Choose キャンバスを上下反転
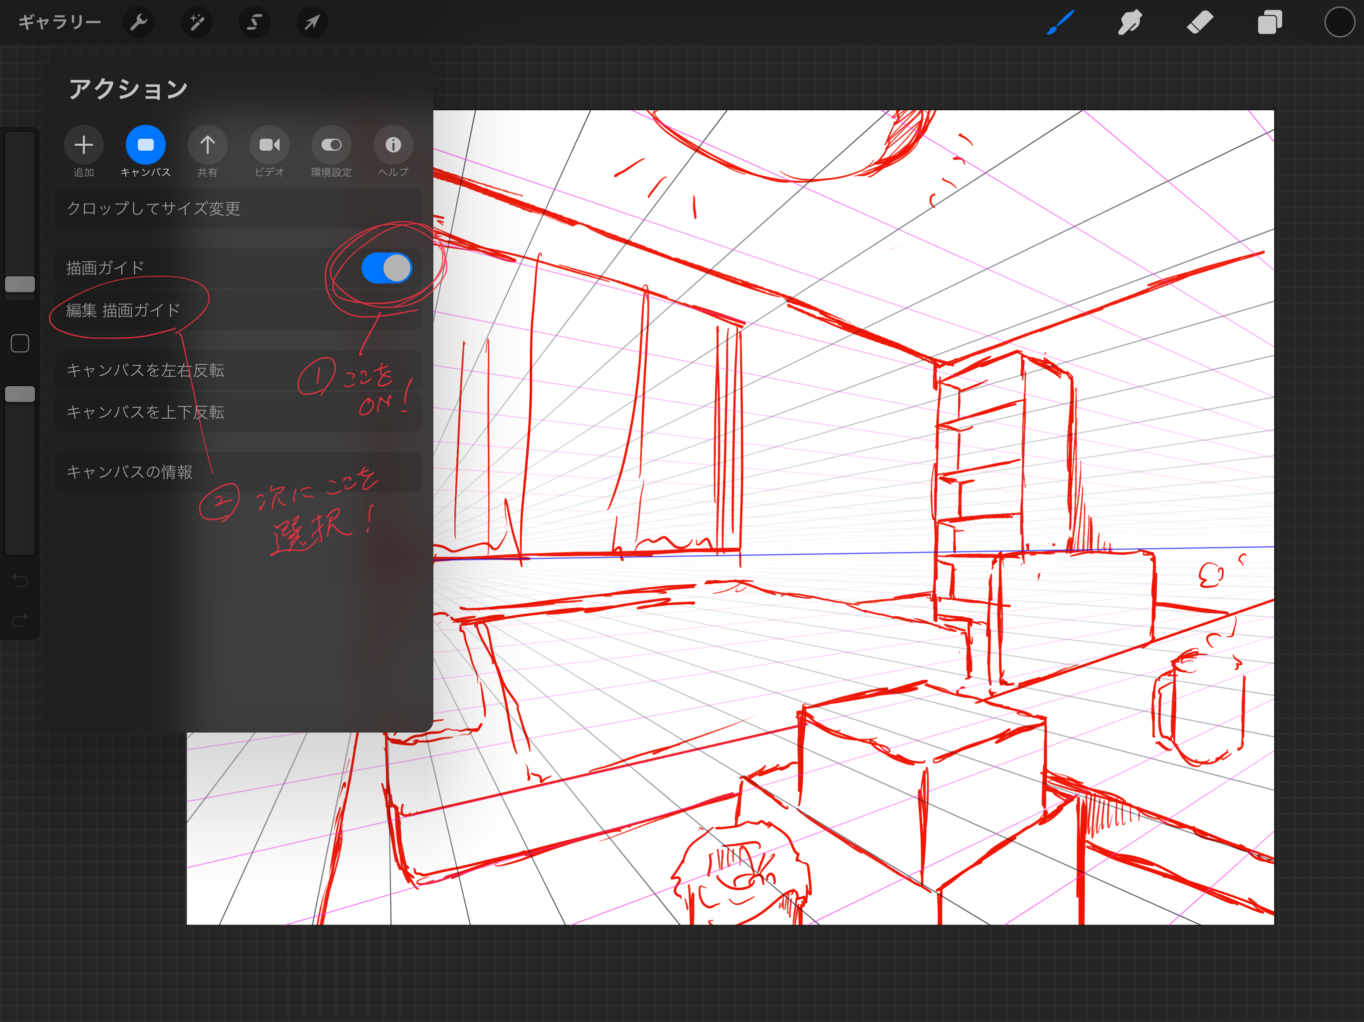The width and height of the screenshot is (1364, 1022). tap(238, 412)
